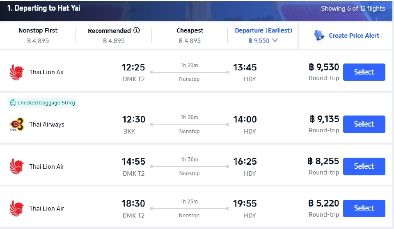Select the 12:25 Thai Lion Air flight
Viewport: 394px width, 229px height.
pos(364,72)
